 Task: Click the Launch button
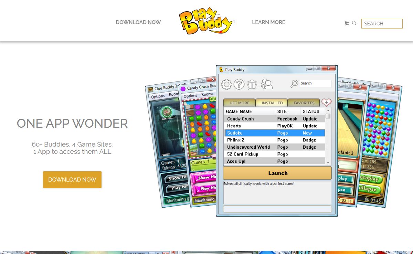[277, 173]
